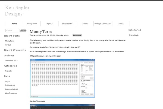163x109 pixels.
Task: Open the Comments RSS link
Action: pyautogui.click(x=11, y=89)
